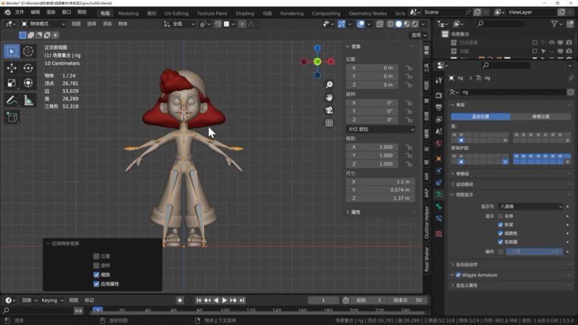Click the blue Z axis gizmo ball
This screenshot has height=325, width=578.
click(318, 48)
